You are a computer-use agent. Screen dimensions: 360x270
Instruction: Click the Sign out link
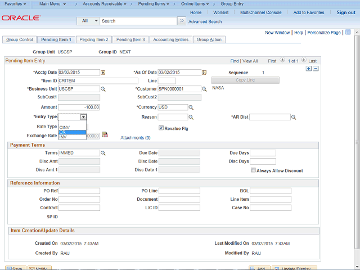pos(346,12)
